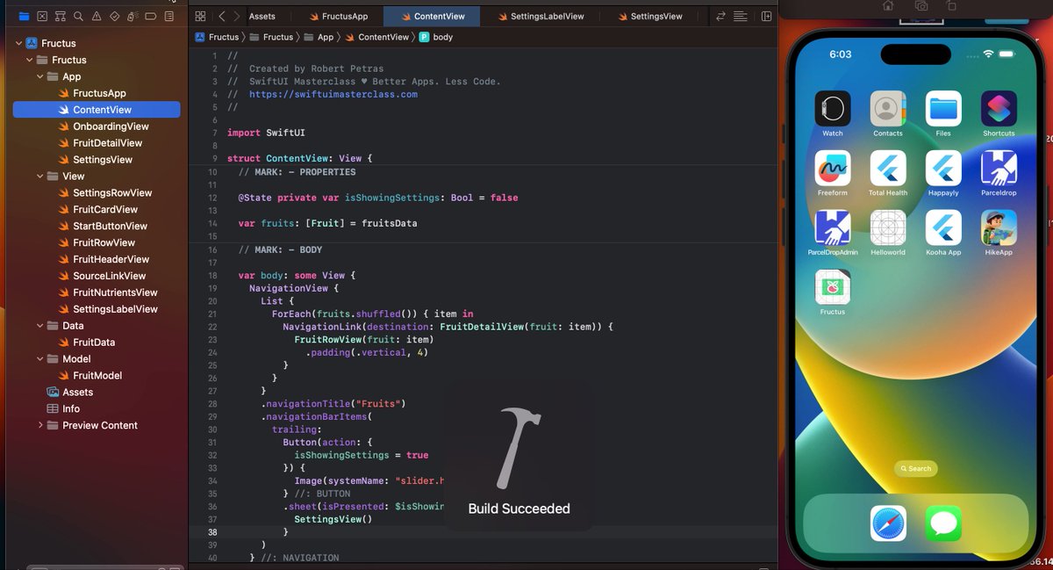Expand the Preview Content folder

point(40,425)
